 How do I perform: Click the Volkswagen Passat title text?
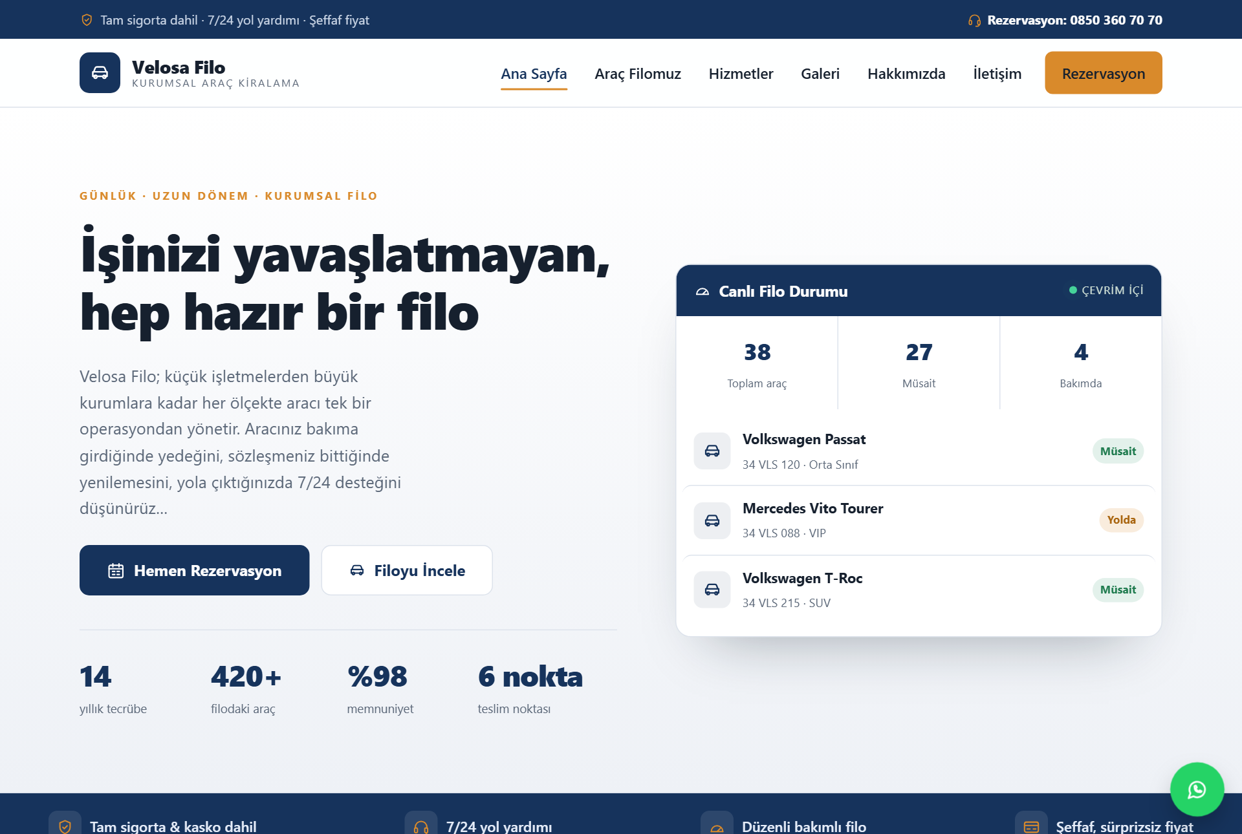804,440
